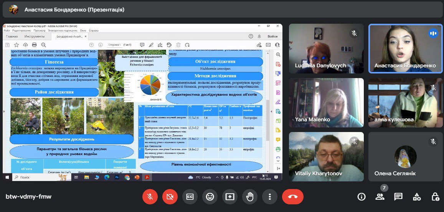Image resolution: width=444 pixels, height=212 pixels.
Task: Show participants panel with 7 badge
Action: click(x=380, y=197)
